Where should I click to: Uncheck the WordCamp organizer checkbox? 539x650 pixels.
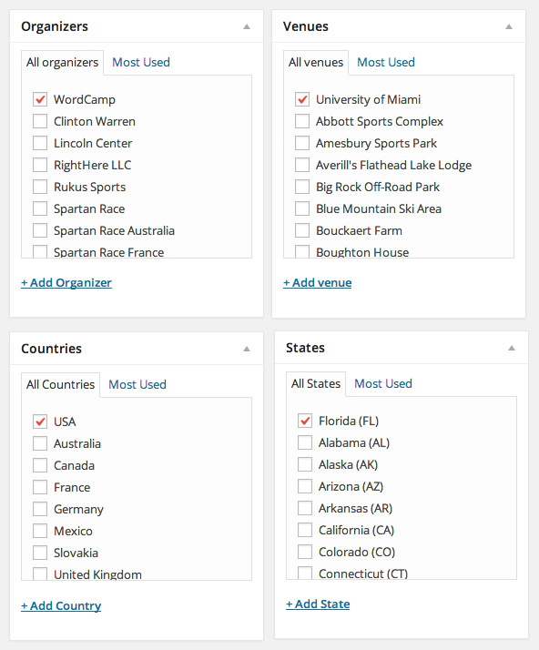[40, 99]
